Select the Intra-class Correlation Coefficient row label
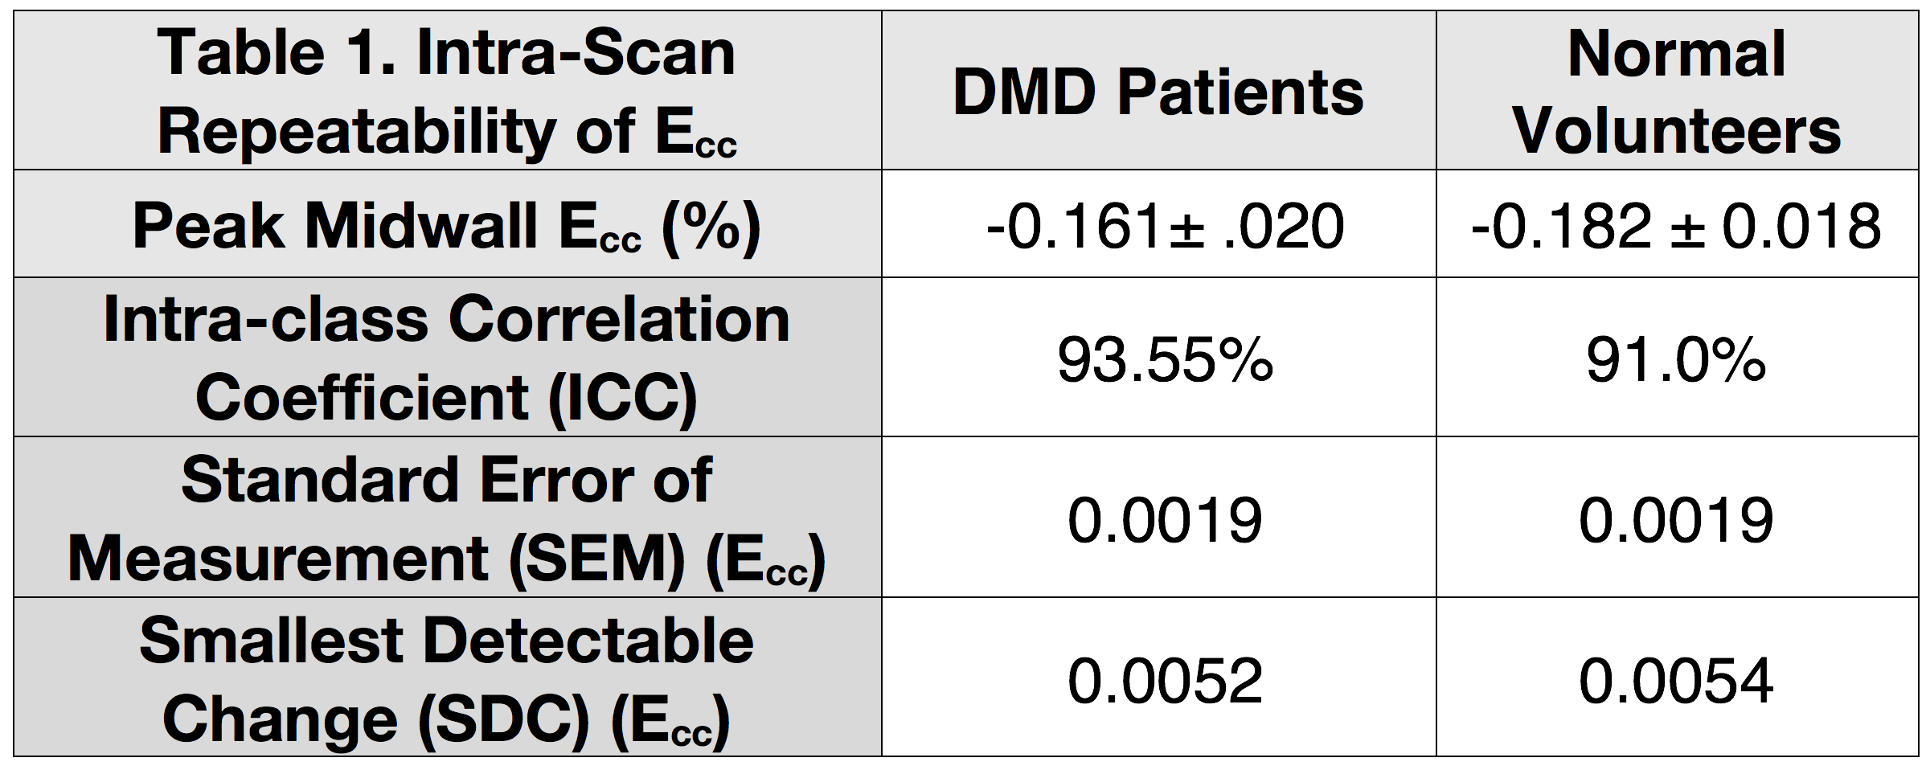Viewport: 1926px width, 770px height. coord(447,358)
